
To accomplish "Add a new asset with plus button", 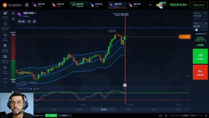I will (x=150, y=5).
